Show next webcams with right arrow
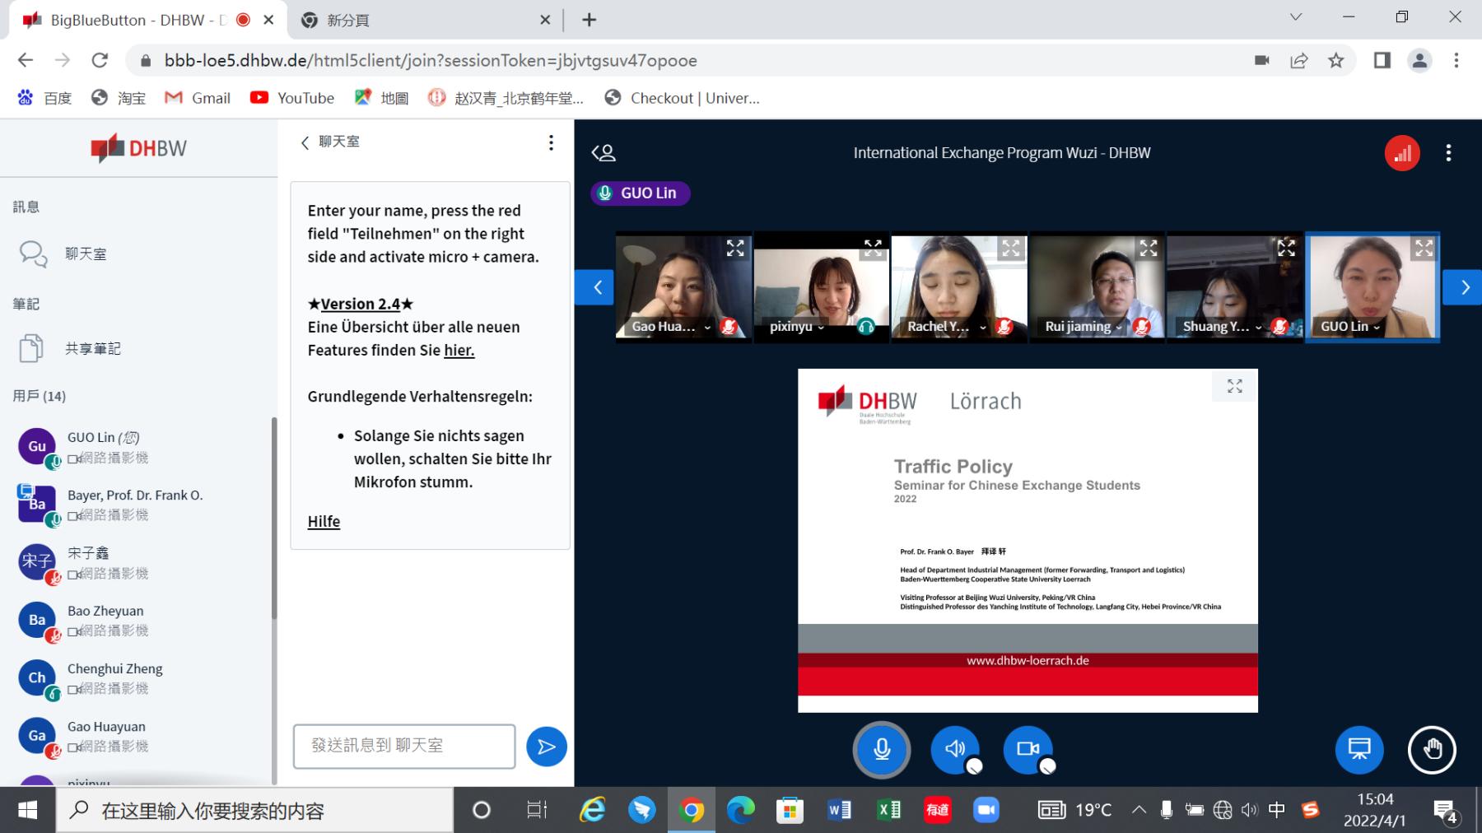This screenshot has height=833, width=1482. (1464, 287)
